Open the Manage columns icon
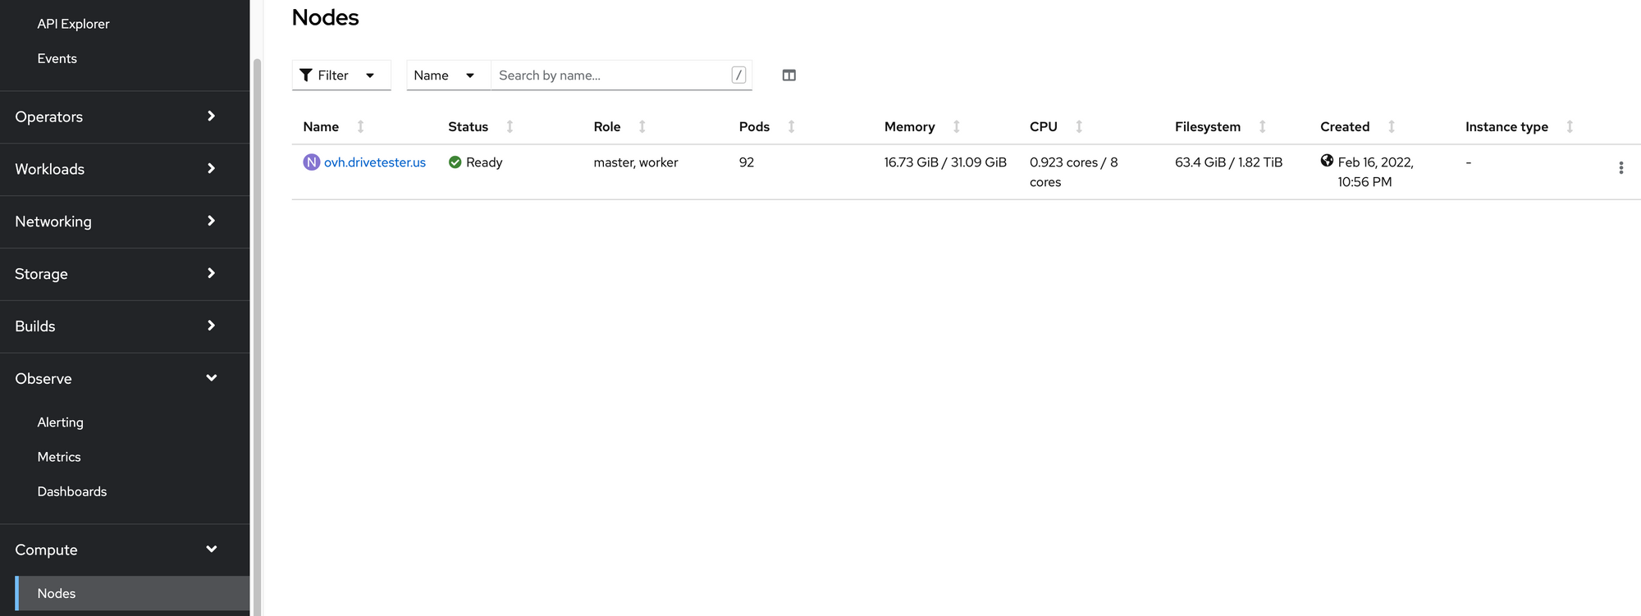1641x616 pixels. (789, 75)
